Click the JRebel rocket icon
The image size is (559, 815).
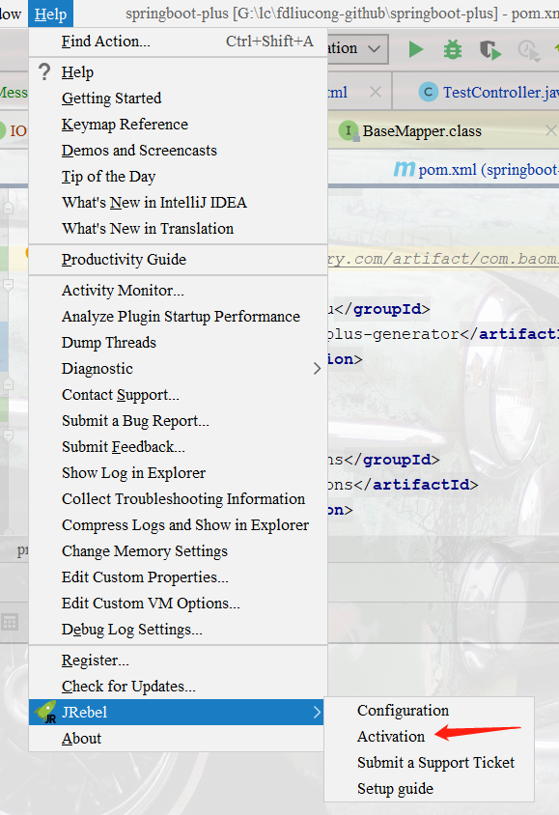coord(46,712)
